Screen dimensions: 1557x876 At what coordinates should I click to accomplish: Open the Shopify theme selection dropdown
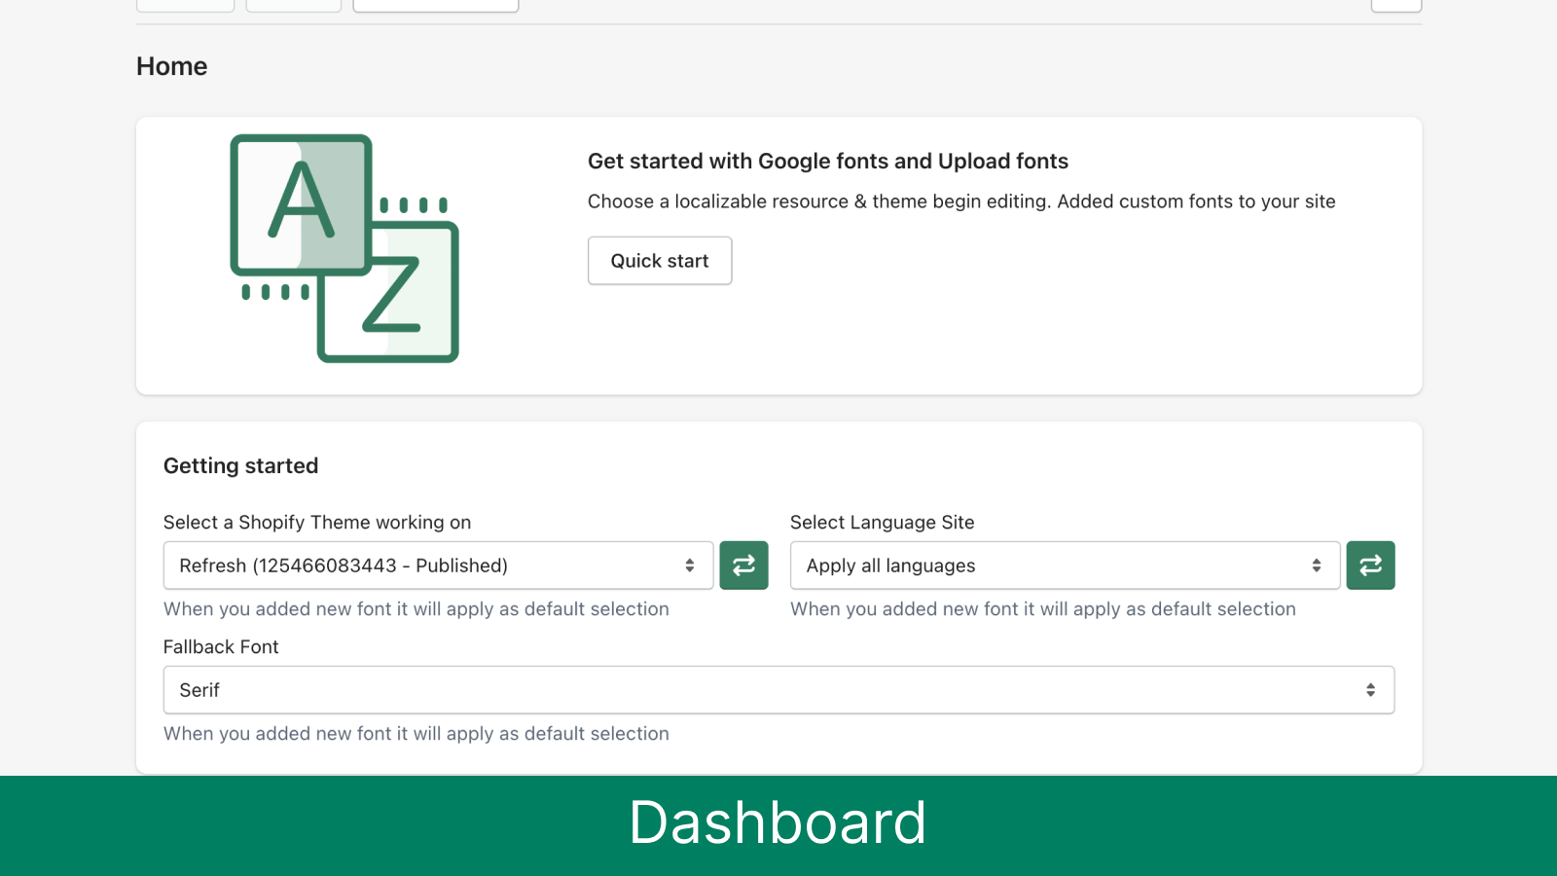(436, 565)
